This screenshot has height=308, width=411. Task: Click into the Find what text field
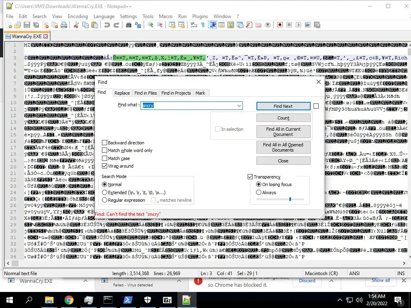click(191, 105)
